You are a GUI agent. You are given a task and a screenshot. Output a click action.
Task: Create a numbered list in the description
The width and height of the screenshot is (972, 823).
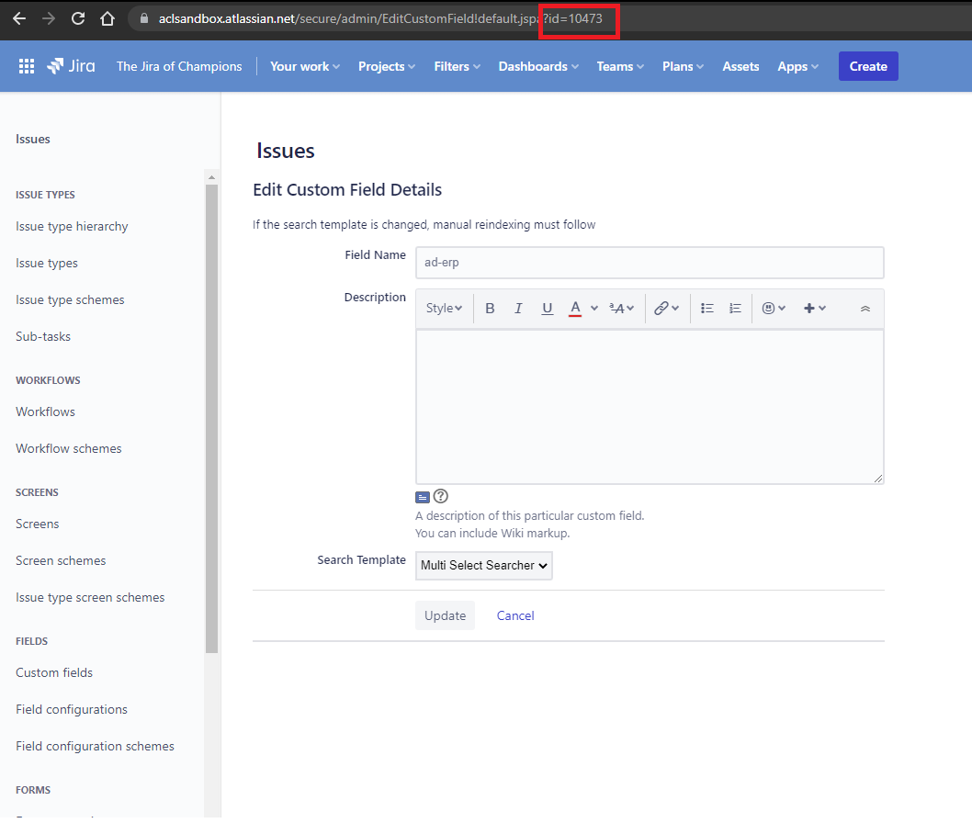734,308
